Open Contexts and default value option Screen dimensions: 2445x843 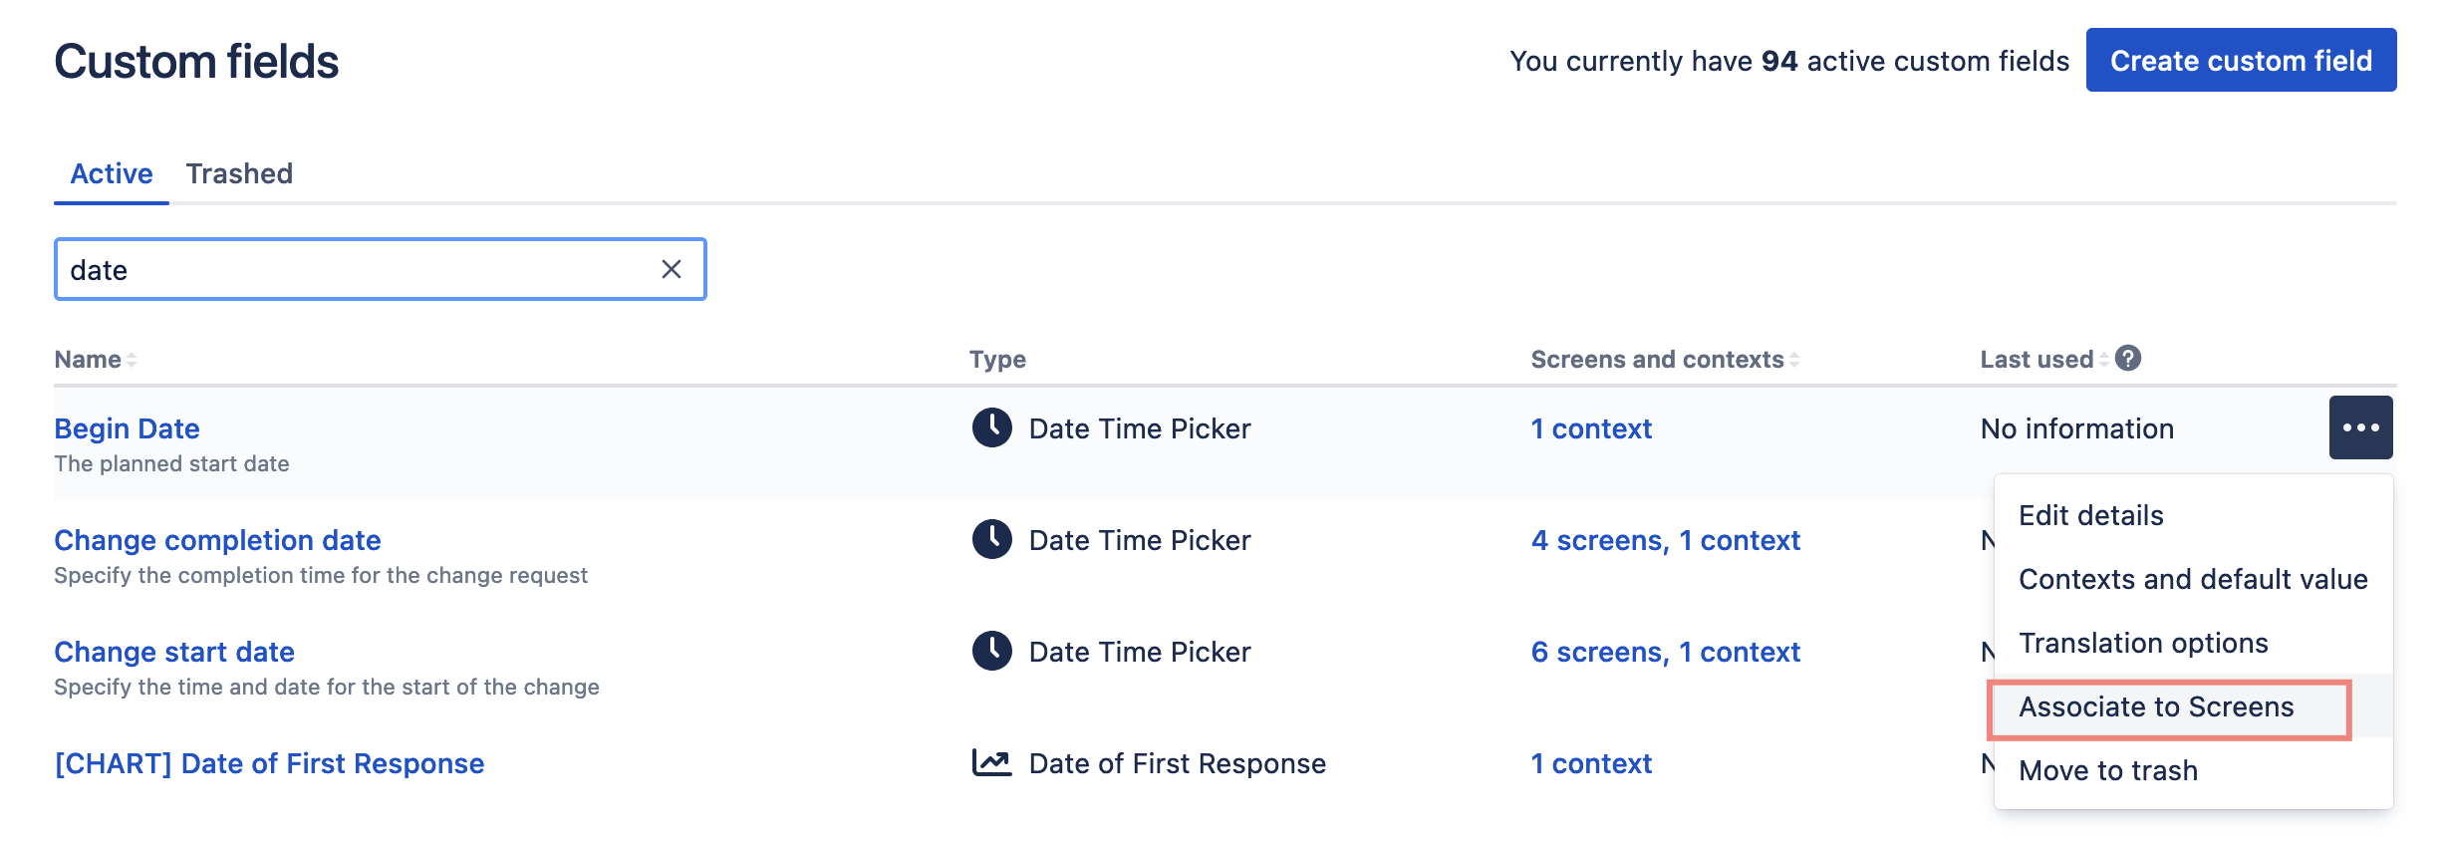click(x=2192, y=580)
